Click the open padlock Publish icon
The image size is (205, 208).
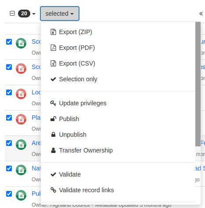53,119
